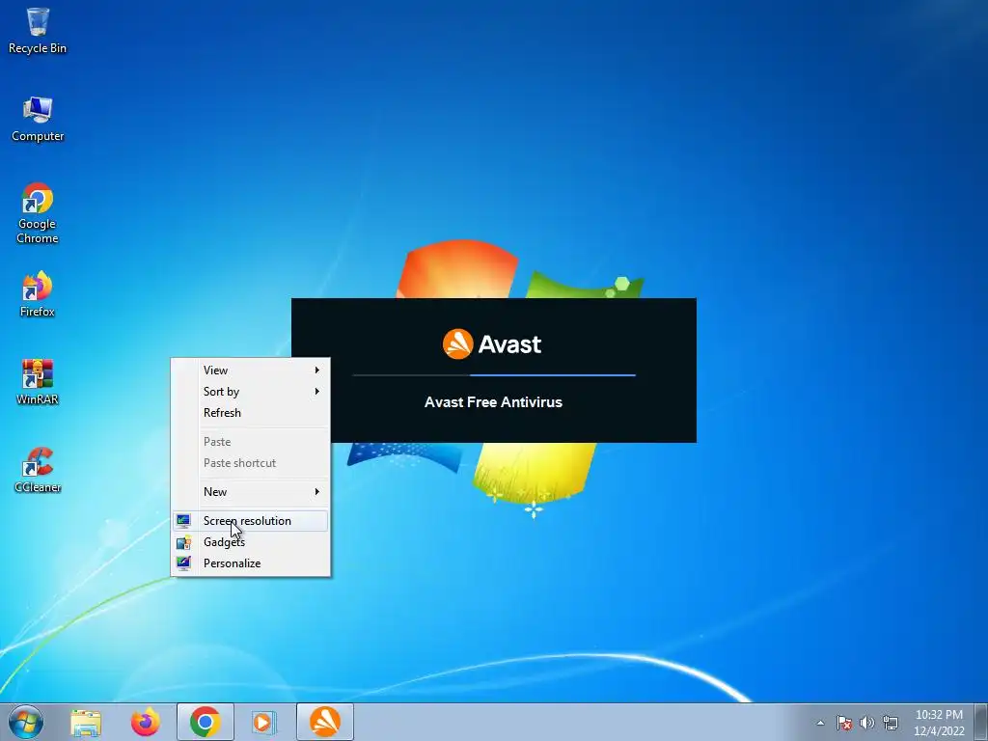Open Windows Explorer from the taskbar

click(x=86, y=722)
